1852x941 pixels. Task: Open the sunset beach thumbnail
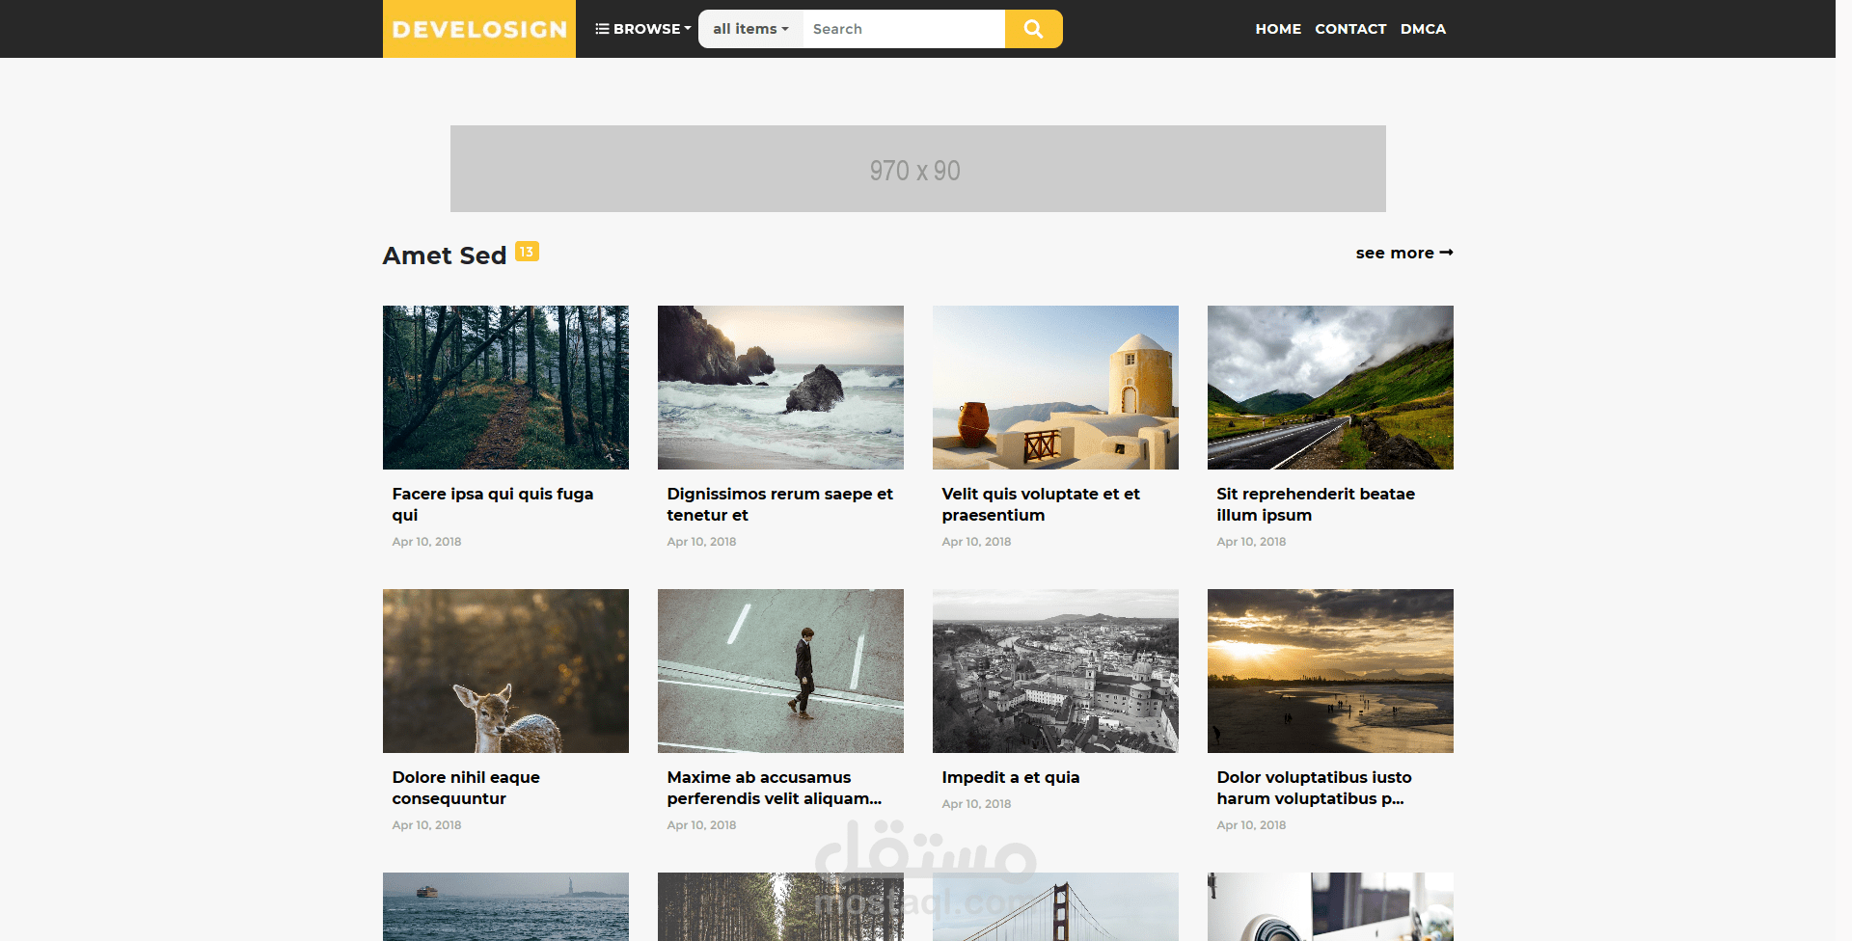(x=1330, y=671)
